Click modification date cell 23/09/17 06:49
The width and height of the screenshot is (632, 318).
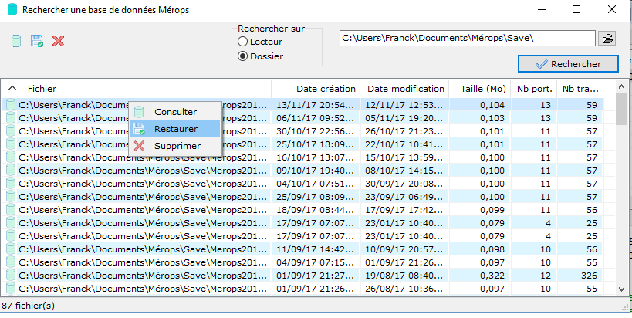tap(404, 197)
